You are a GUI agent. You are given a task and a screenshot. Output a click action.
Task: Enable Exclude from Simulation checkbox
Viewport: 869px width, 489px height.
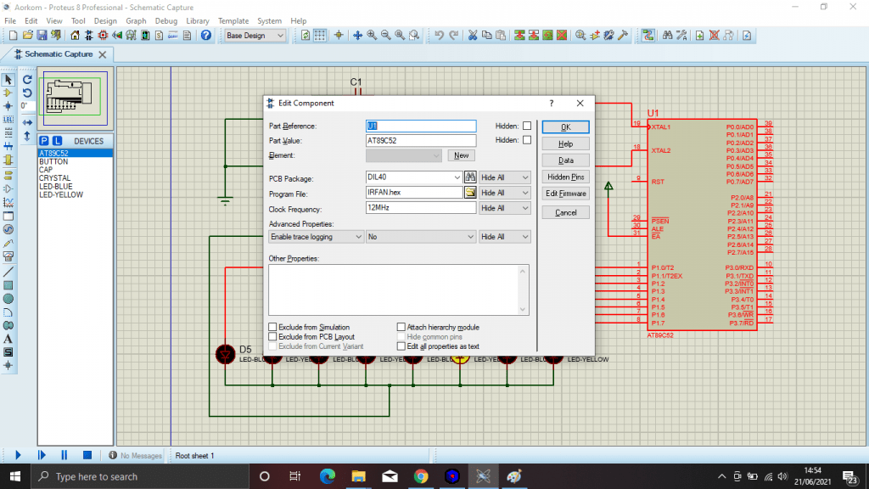[273, 327]
